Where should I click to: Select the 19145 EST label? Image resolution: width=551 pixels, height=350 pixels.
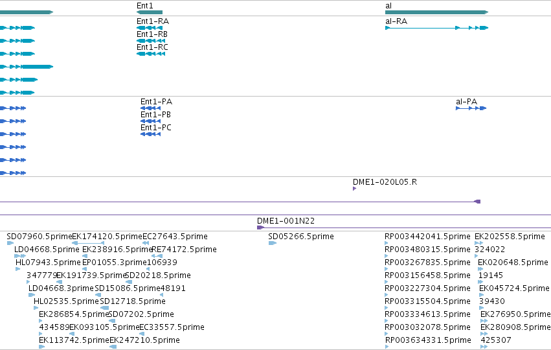pos(491,275)
